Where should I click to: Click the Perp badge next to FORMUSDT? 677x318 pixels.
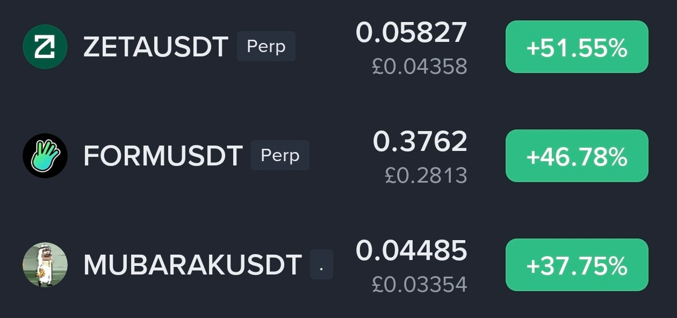tap(280, 155)
